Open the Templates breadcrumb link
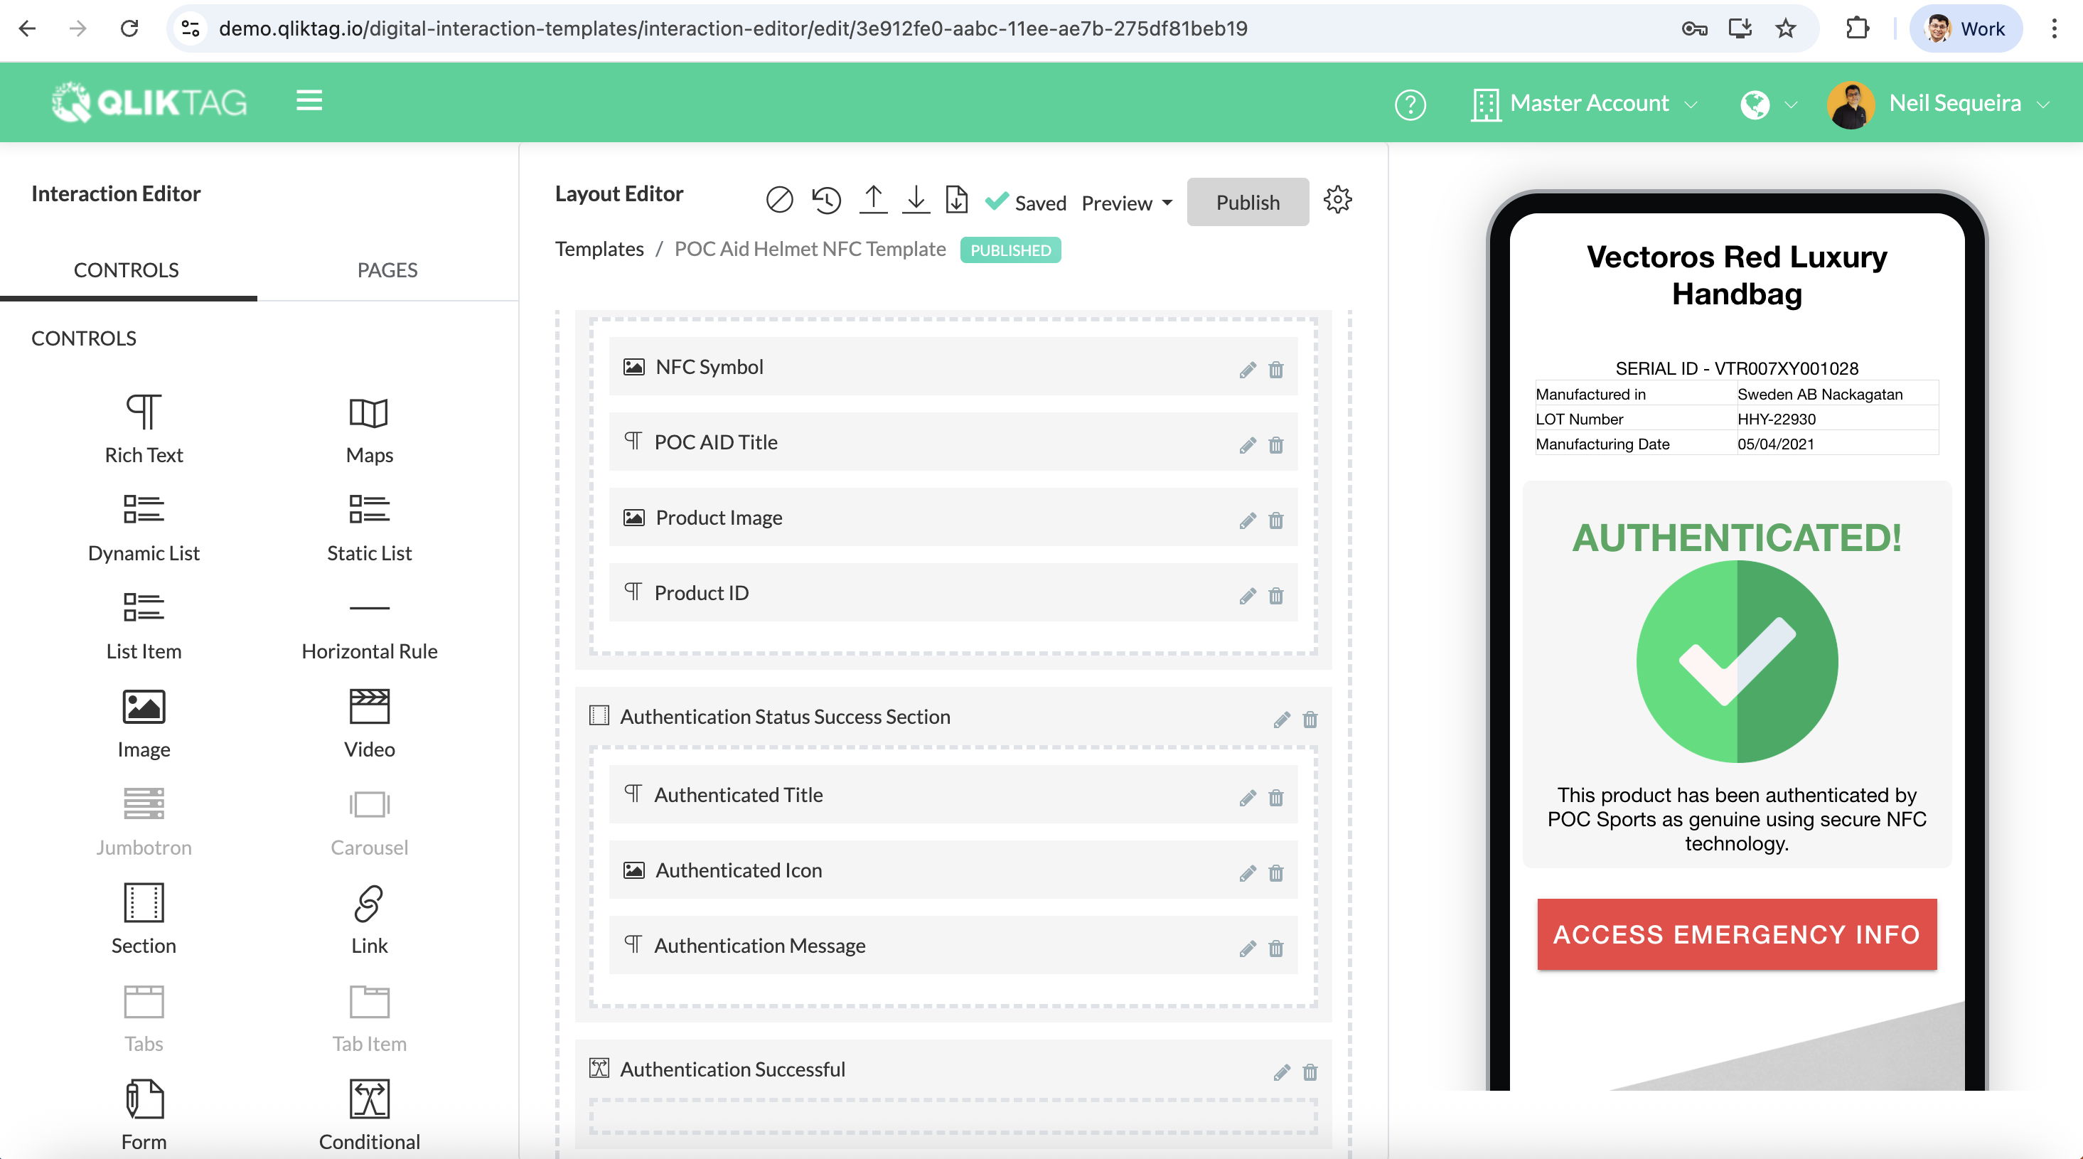Viewport: 2083px width, 1159px height. 599,249
